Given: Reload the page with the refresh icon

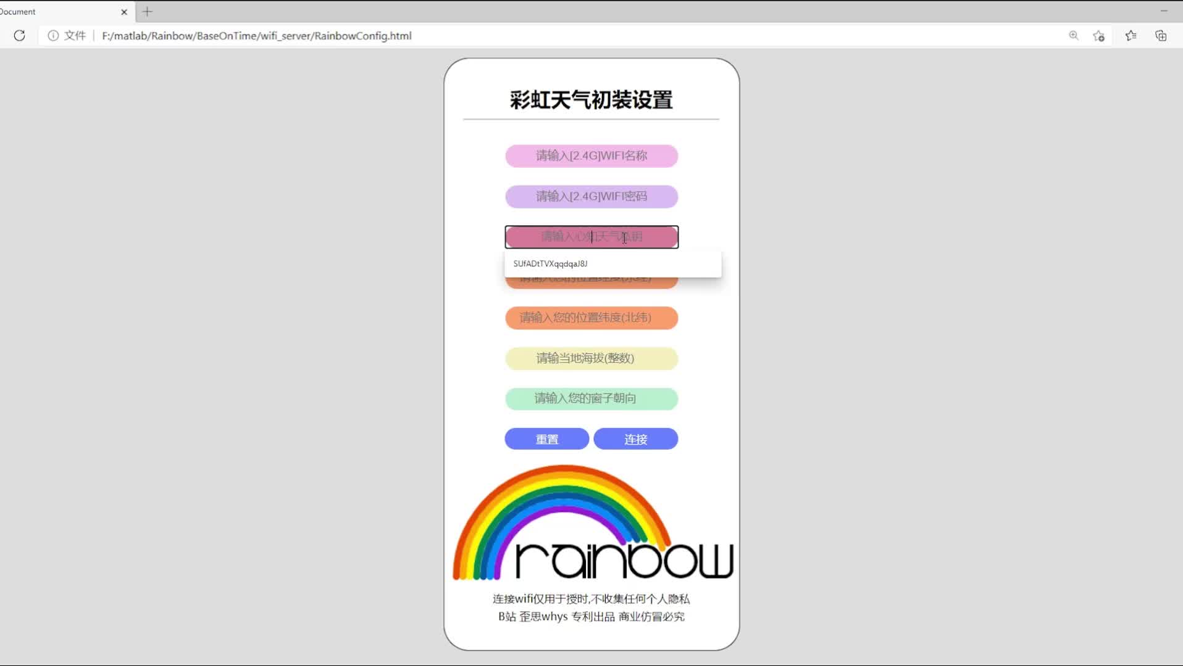Looking at the screenshot, I should coord(20,36).
